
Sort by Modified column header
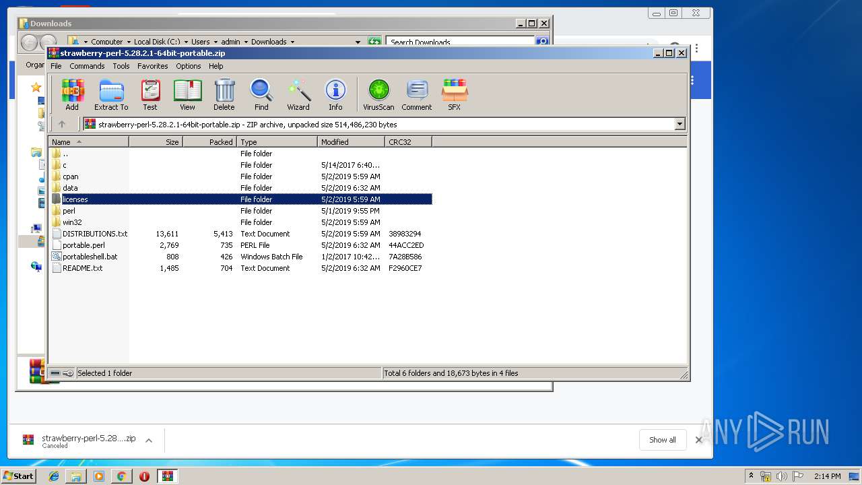(x=351, y=141)
